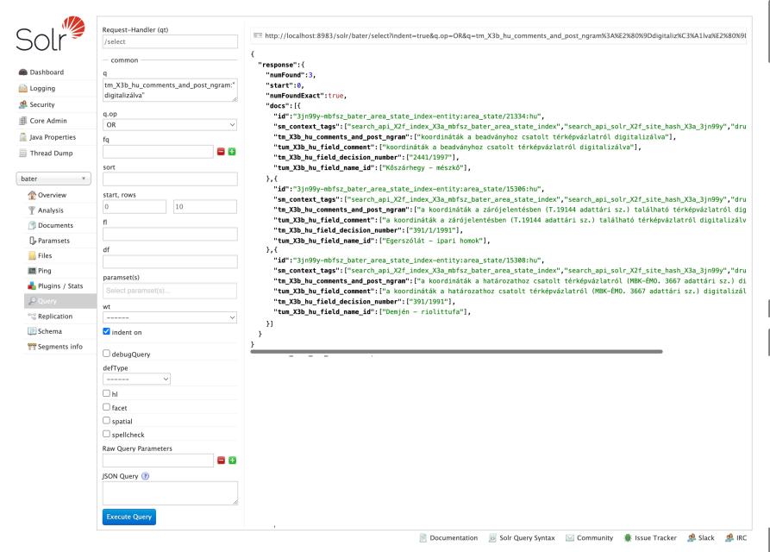Screen dimensions: 770x552
Task: Open the q.op operator dropdown
Action: tap(170, 124)
